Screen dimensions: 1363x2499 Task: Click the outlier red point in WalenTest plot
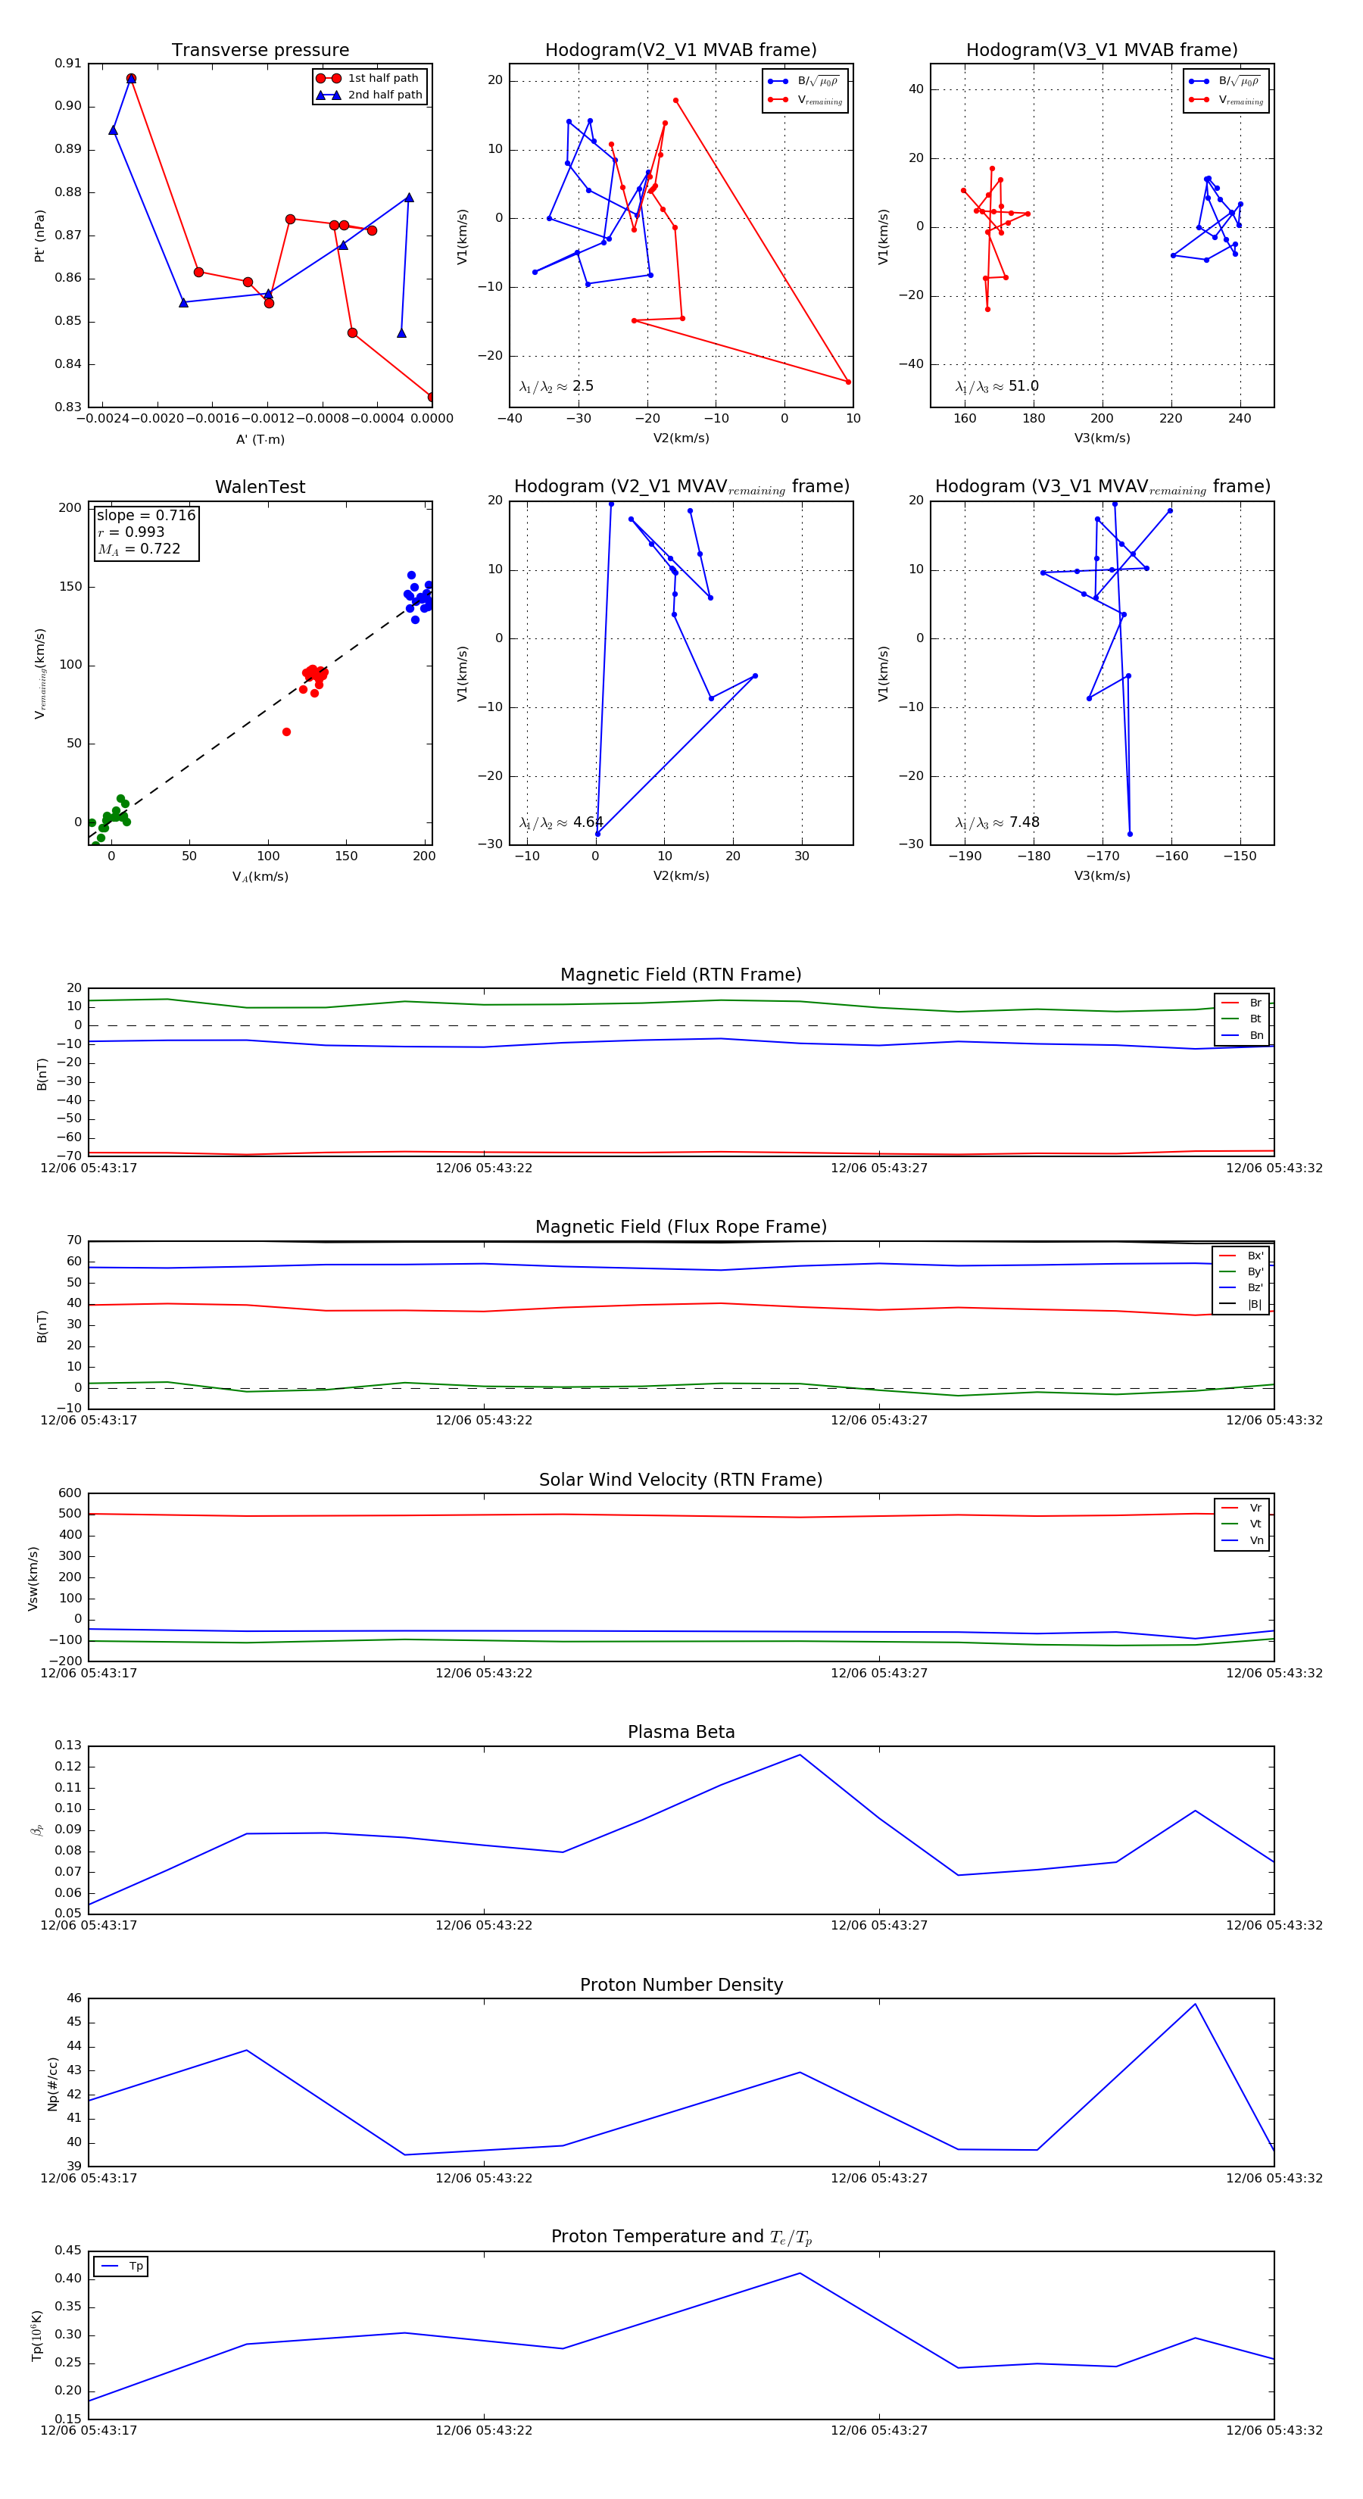point(286,732)
